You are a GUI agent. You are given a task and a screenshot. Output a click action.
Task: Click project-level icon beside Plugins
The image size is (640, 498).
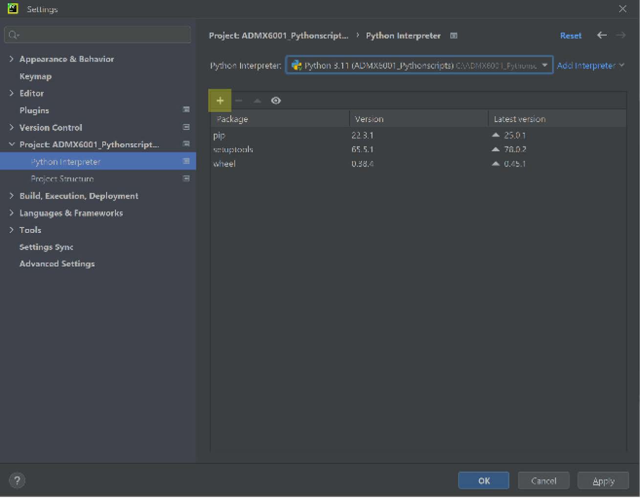pos(186,110)
